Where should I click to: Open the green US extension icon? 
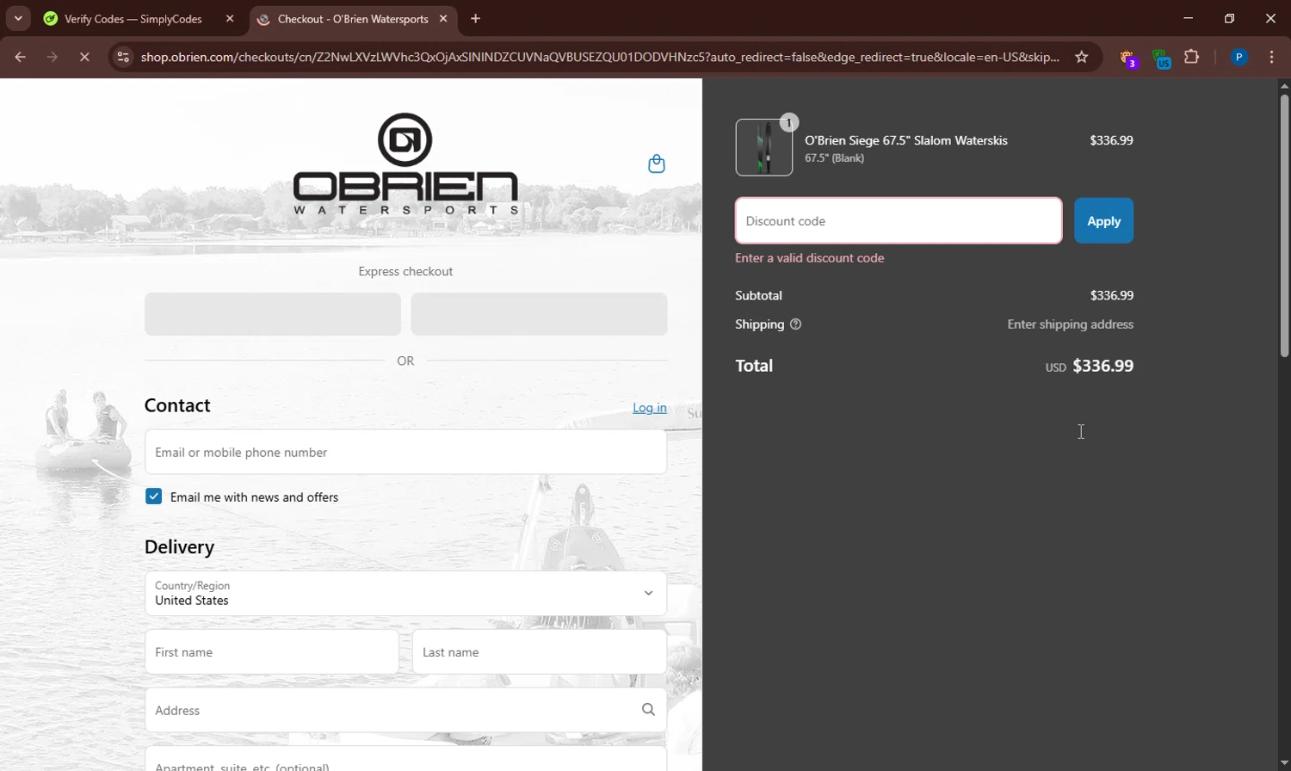click(x=1161, y=59)
